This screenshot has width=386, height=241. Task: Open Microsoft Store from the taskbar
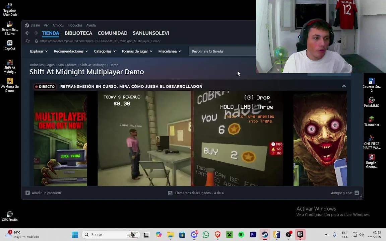click(182, 235)
